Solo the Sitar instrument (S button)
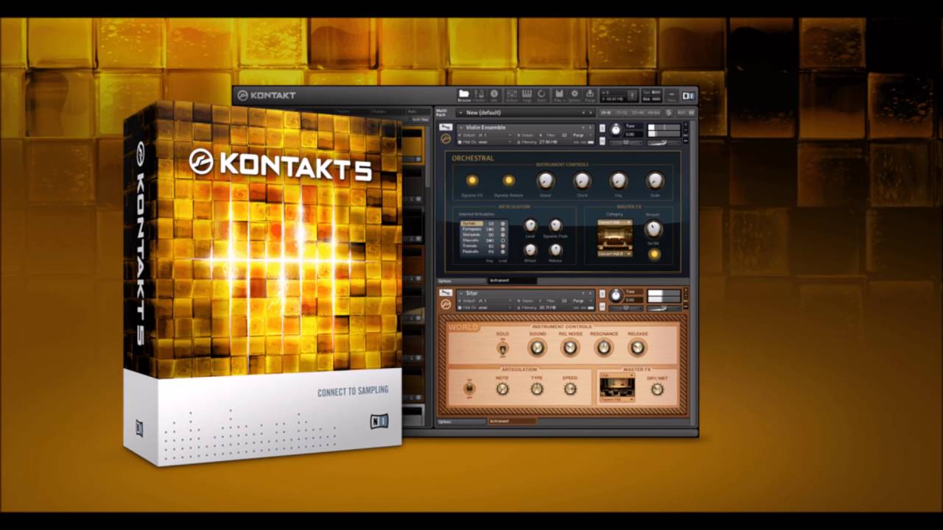Image resolution: width=943 pixels, height=530 pixels. [602, 293]
